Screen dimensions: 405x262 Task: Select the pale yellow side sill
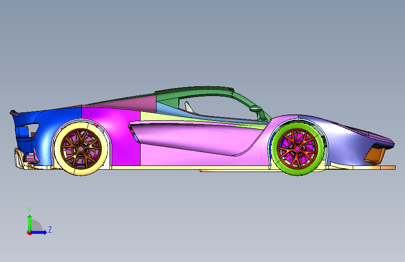(x=191, y=167)
